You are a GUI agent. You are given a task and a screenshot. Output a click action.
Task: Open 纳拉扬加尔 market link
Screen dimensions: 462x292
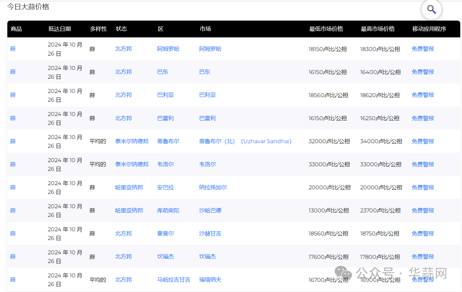click(x=213, y=187)
